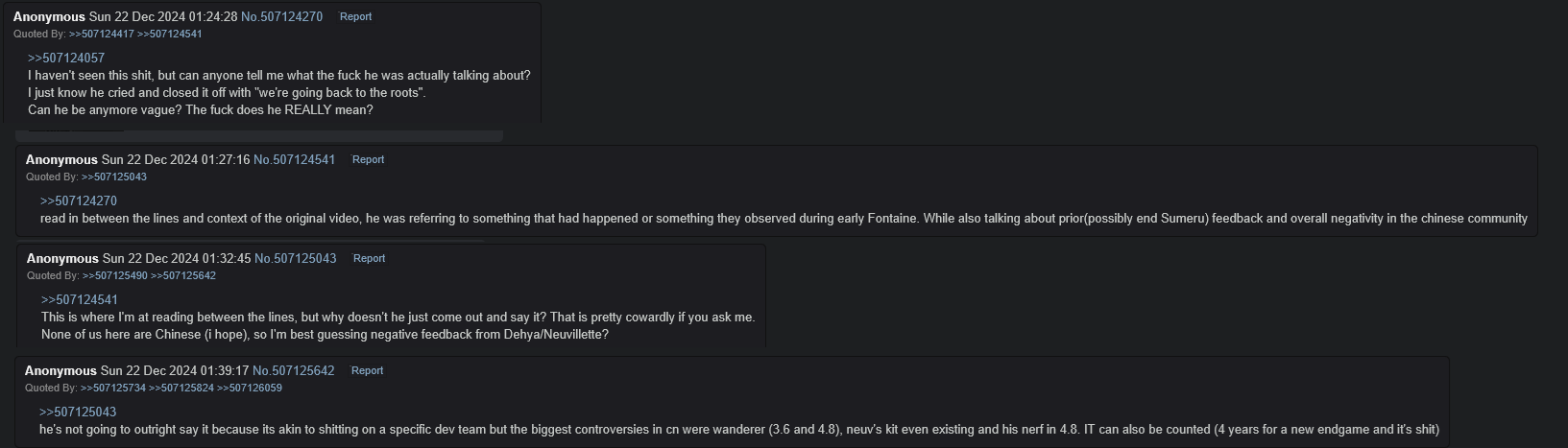Follow quoted-by link >>507124417

pyautogui.click(x=102, y=35)
